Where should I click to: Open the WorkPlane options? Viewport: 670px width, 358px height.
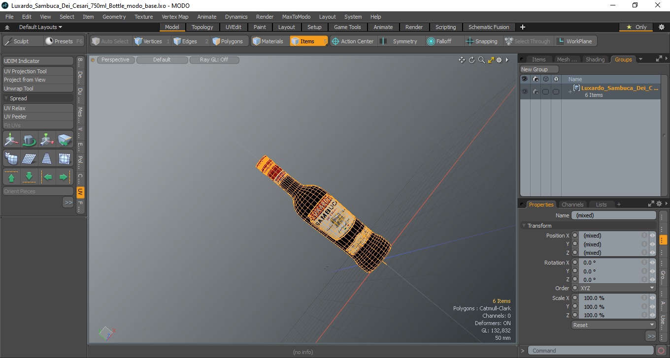[x=575, y=41]
